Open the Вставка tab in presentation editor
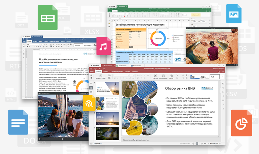Viewport: 259px width, 154px height. click(x=105, y=72)
